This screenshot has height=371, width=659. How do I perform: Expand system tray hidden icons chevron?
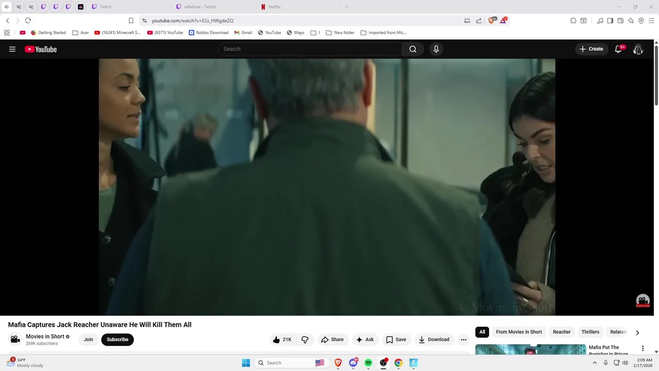tap(595, 363)
